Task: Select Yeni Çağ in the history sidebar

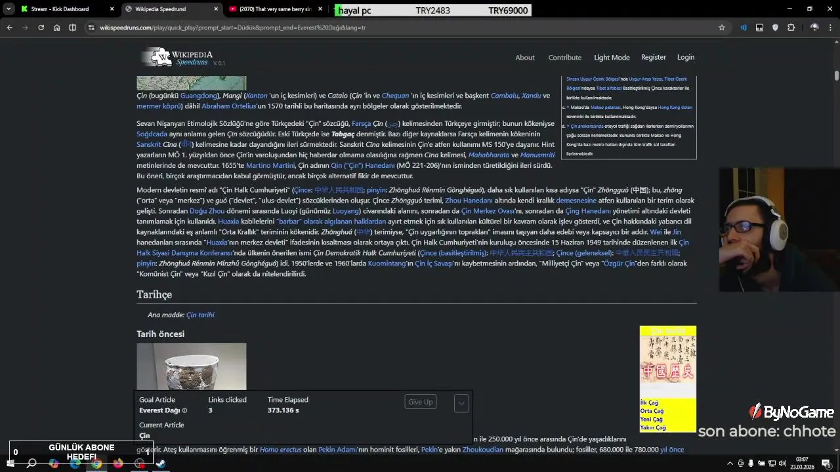Action: pos(651,420)
